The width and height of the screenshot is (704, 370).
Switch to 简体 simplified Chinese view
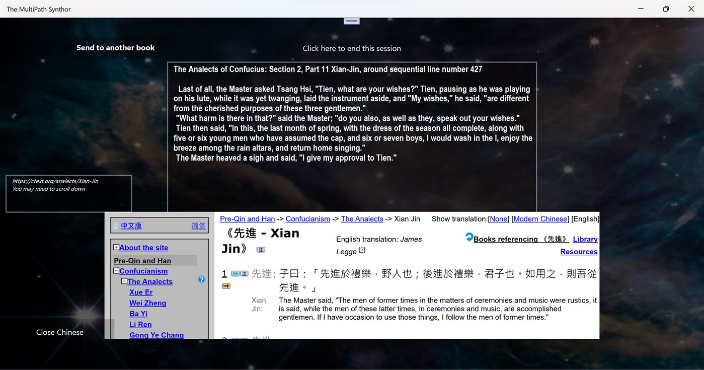(x=199, y=226)
